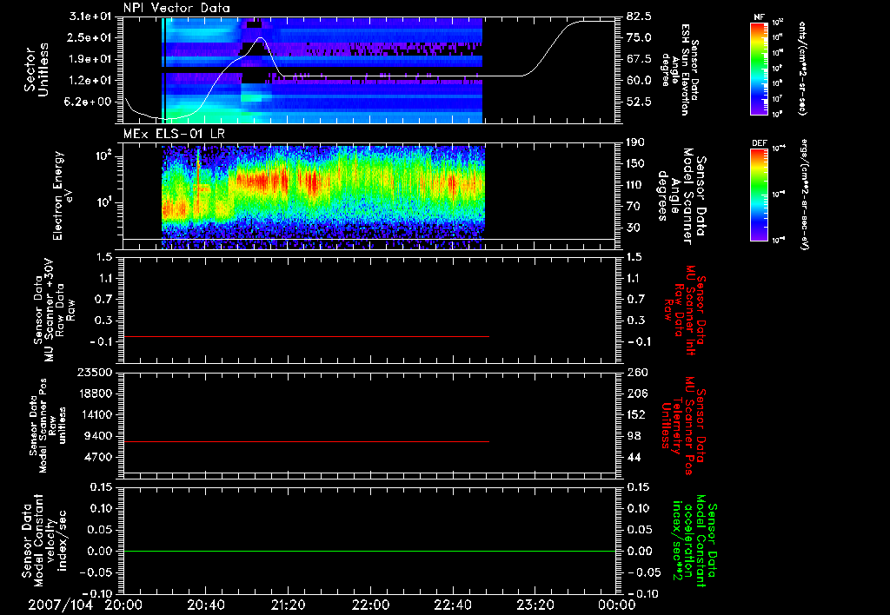Click the '110' scanner angle axis value
Image resolution: width=890 pixels, height=615 pixels.
635,185
